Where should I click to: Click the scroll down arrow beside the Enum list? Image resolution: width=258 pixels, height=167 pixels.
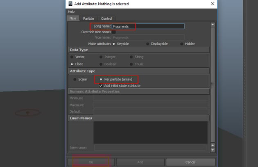pyautogui.click(x=213, y=150)
